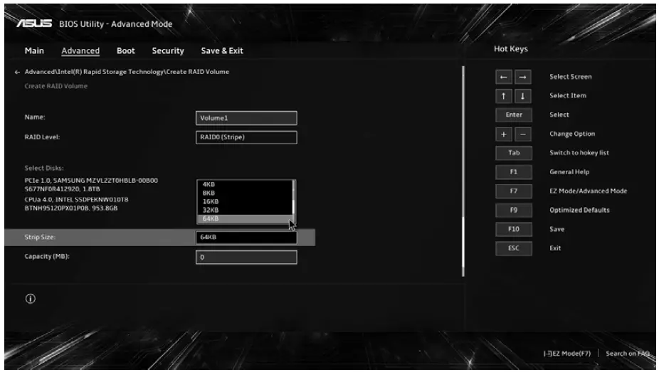Select the INTEL SSDPEKNW010T8 disk entry
Viewport: 659px width, 372px height.
[76, 203]
